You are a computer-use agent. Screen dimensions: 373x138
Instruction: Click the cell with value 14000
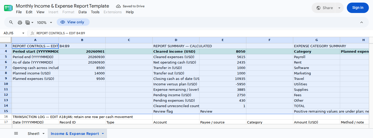click(x=82, y=73)
